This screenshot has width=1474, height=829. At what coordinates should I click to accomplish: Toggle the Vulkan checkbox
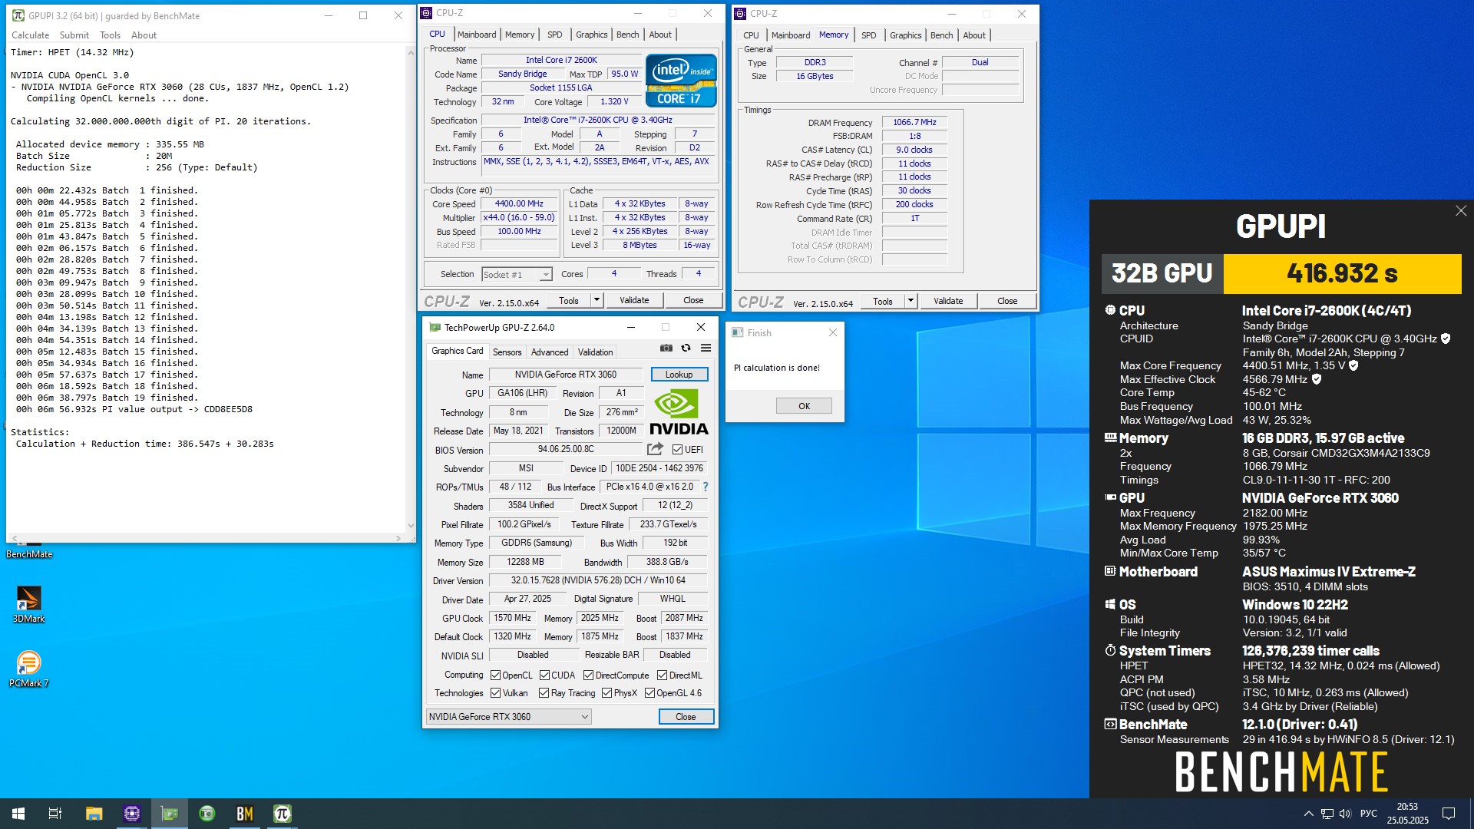pyautogui.click(x=496, y=693)
